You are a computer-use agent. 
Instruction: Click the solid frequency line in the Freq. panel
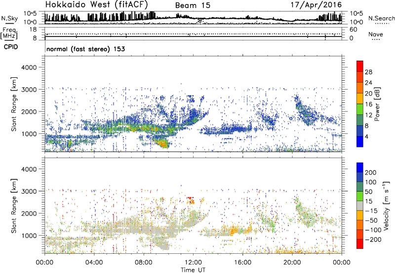tap(193, 36)
